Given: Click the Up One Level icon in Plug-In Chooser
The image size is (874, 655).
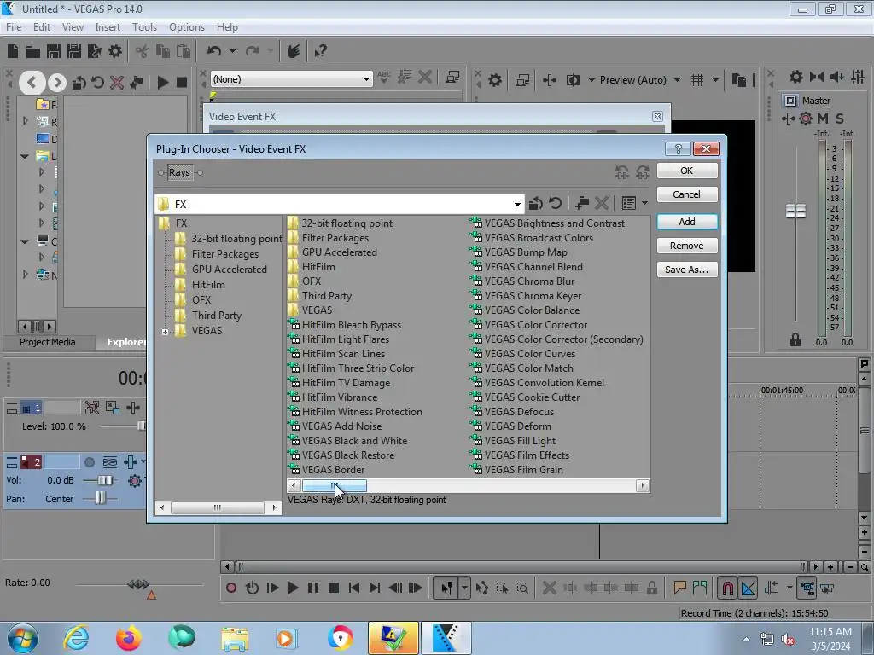Looking at the screenshot, I should pyautogui.click(x=536, y=203).
